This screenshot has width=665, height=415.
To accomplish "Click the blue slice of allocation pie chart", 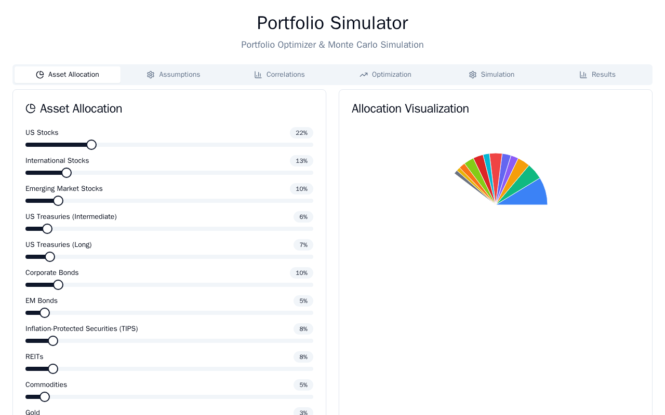I will [533, 195].
